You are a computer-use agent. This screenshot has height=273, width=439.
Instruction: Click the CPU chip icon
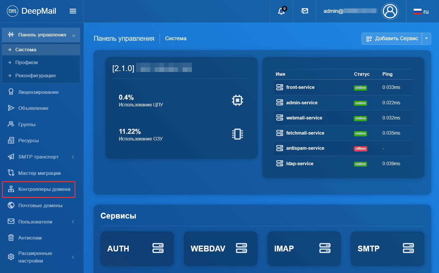[237, 100]
